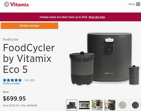This screenshot has width=141, height=111.
Task: Open the hamburger Menu icon
Action: coord(138,4)
